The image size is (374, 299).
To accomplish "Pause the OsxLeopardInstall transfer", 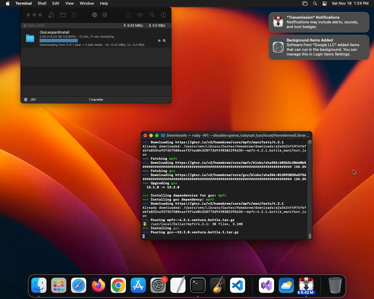I will [x=159, y=41].
